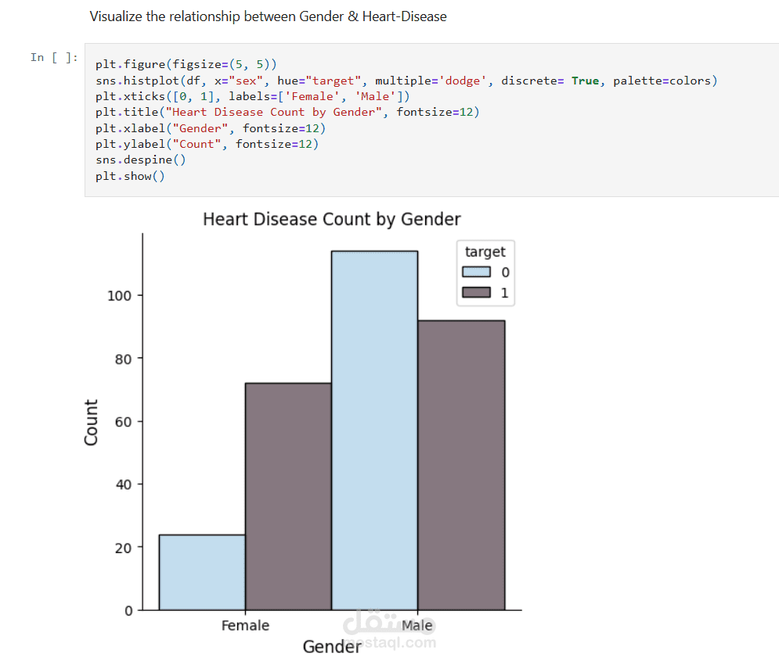Image resolution: width=779 pixels, height=664 pixels.
Task: Click the tall Male target 0 bar
Action: 374,430
